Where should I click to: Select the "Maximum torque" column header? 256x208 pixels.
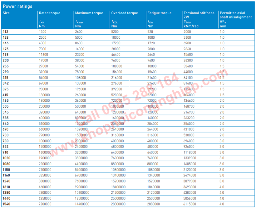pos(89,13)
